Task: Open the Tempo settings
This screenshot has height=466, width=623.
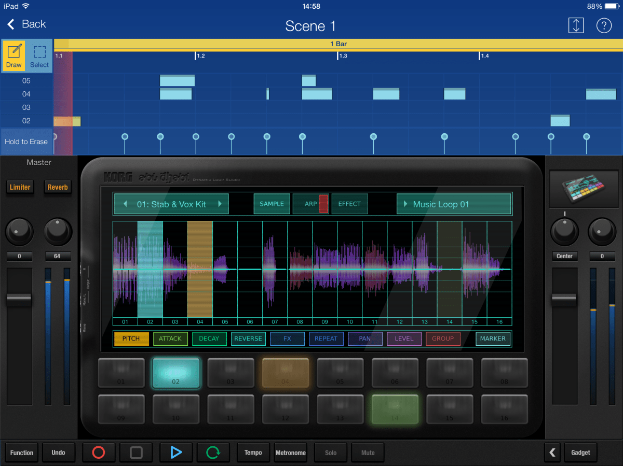Action: 253,453
